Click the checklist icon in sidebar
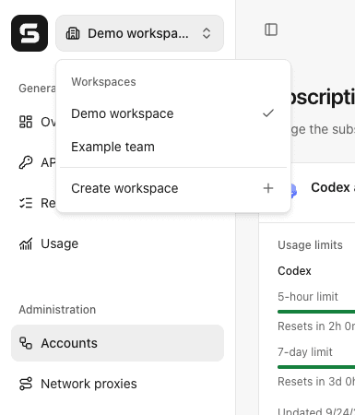This screenshot has width=355, height=415. pyautogui.click(x=26, y=203)
